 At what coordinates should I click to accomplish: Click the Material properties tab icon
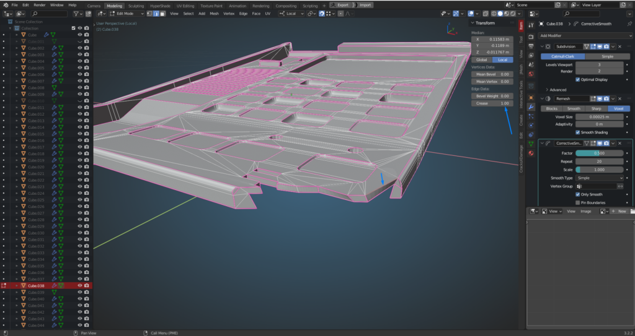pyautogui.click(x=531, y=153)
